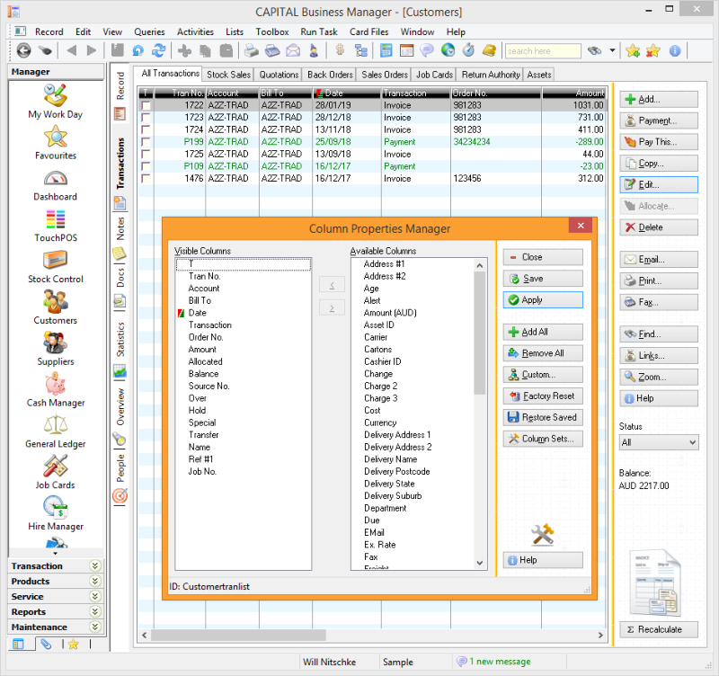This screenshot has width=719, height=676.
Task: Tick checkbox for transaction 1724
Action: [x=146, y=129]
